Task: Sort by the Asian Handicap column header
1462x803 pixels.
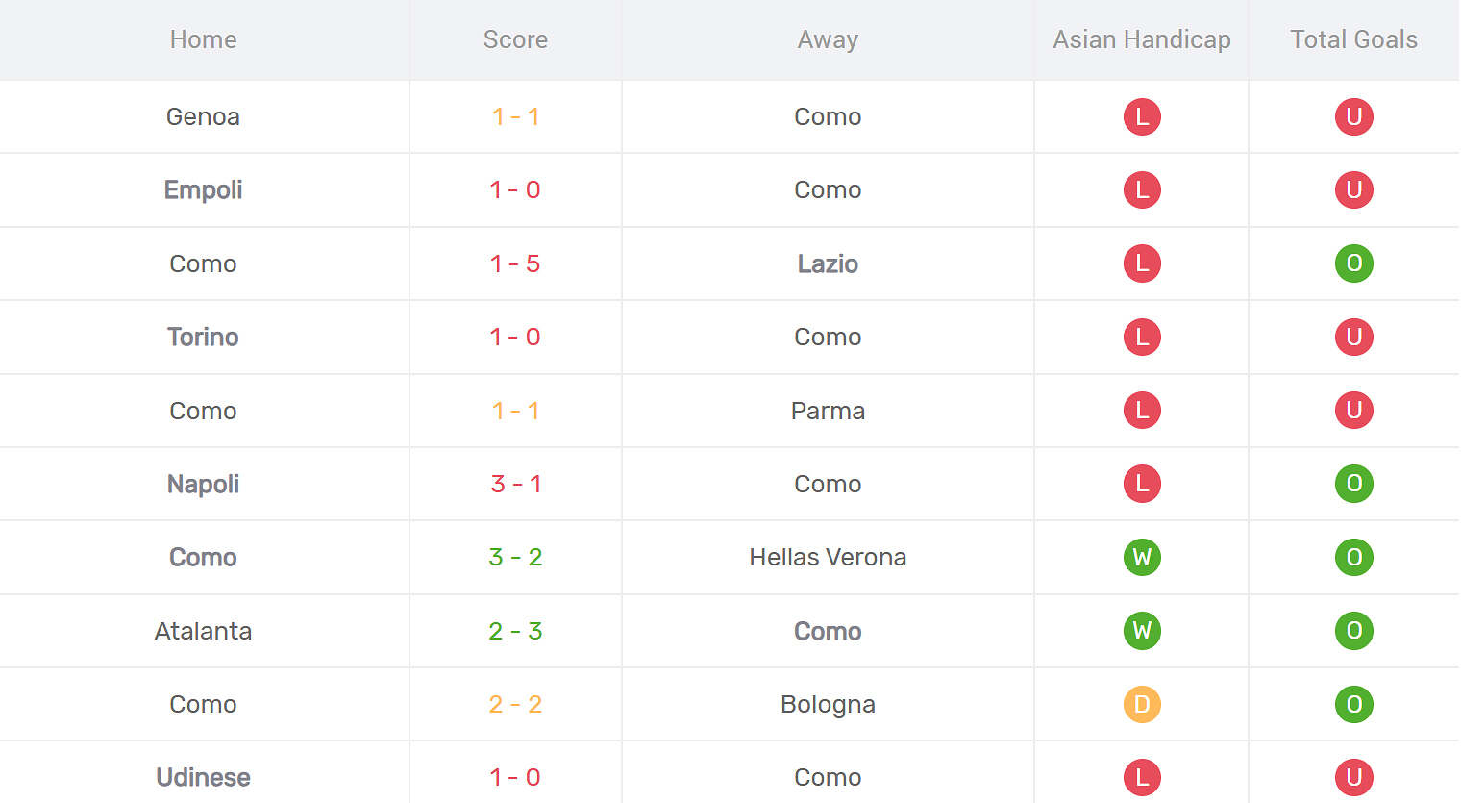Action: [1141, 39]
